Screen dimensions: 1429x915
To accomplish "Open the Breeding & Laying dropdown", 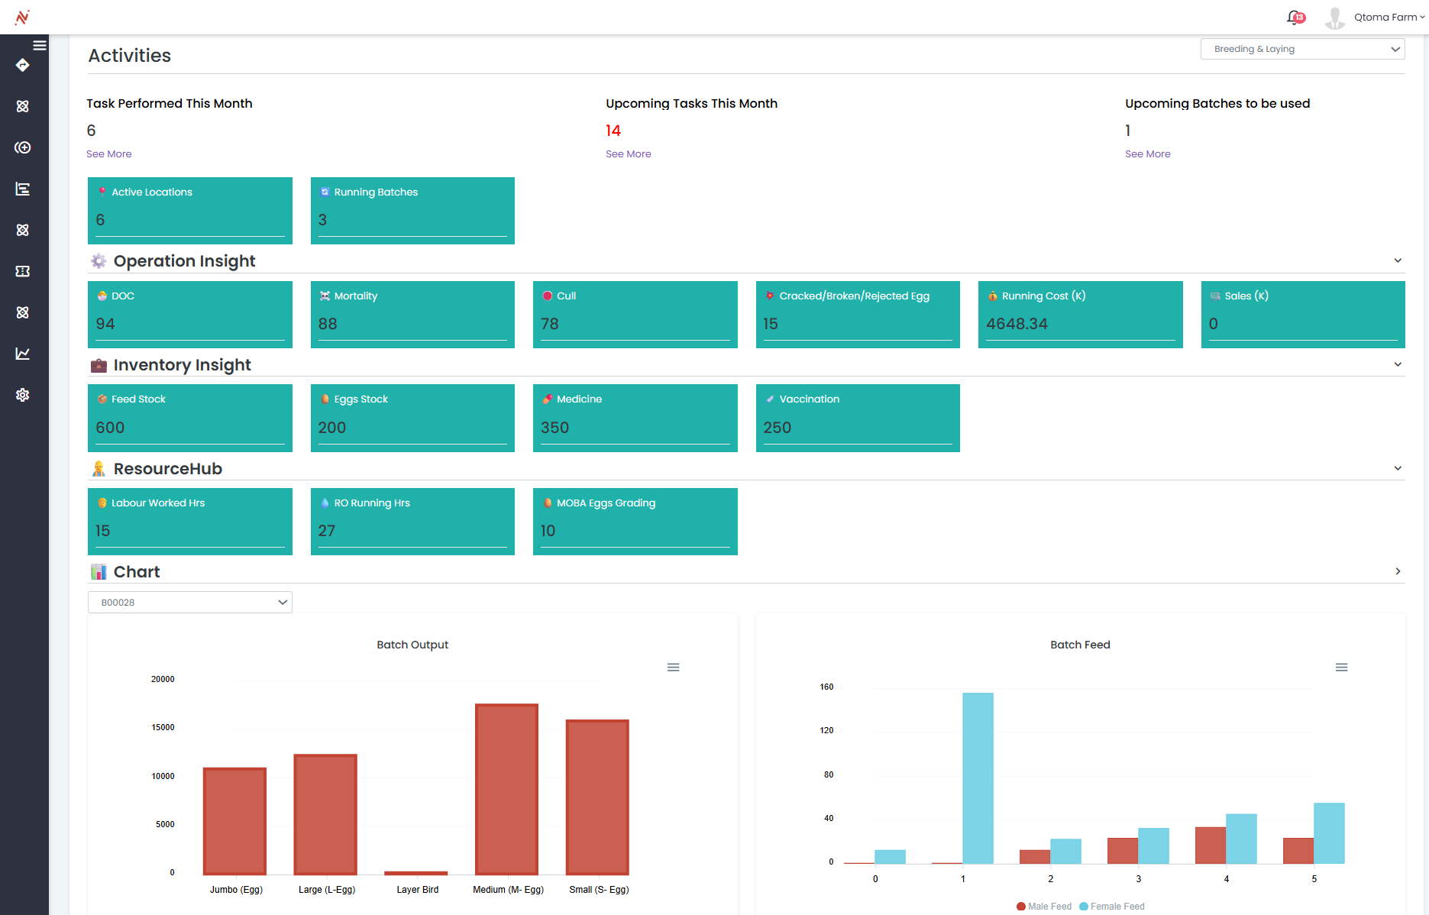I will [1302, 49].
